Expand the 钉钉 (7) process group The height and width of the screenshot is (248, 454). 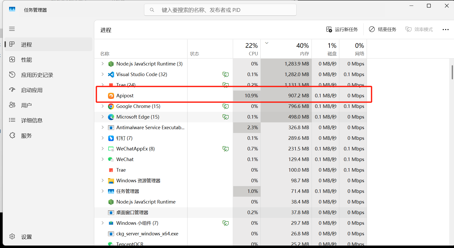[102, 138]
